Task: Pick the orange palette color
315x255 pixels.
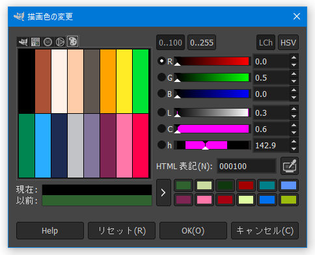Action: 108,81
